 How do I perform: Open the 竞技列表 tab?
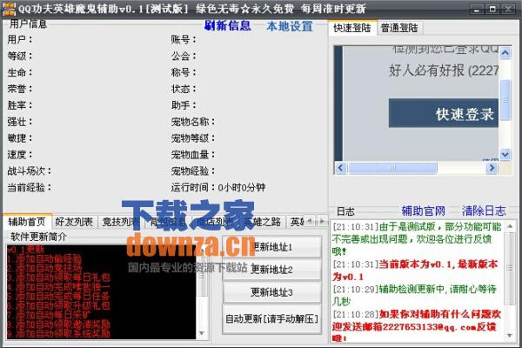click(121, 222)
